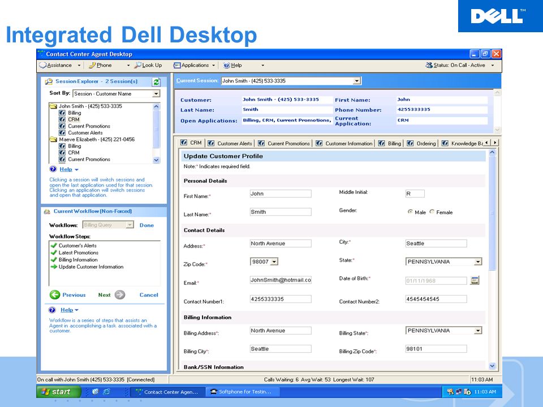The image size is (543, 407).
Task: Click the Cancel workflow link
Action: coord(149,295)
